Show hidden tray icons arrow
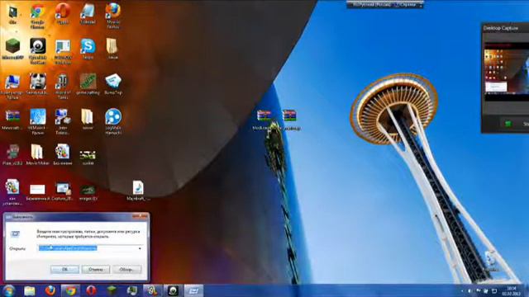This screenshot has height=297, width=529. [462, 291]
